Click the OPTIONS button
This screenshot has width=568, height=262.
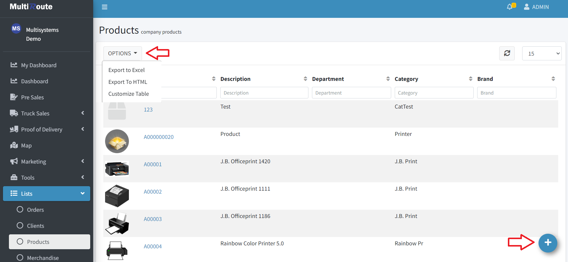[x=122, y=53]
